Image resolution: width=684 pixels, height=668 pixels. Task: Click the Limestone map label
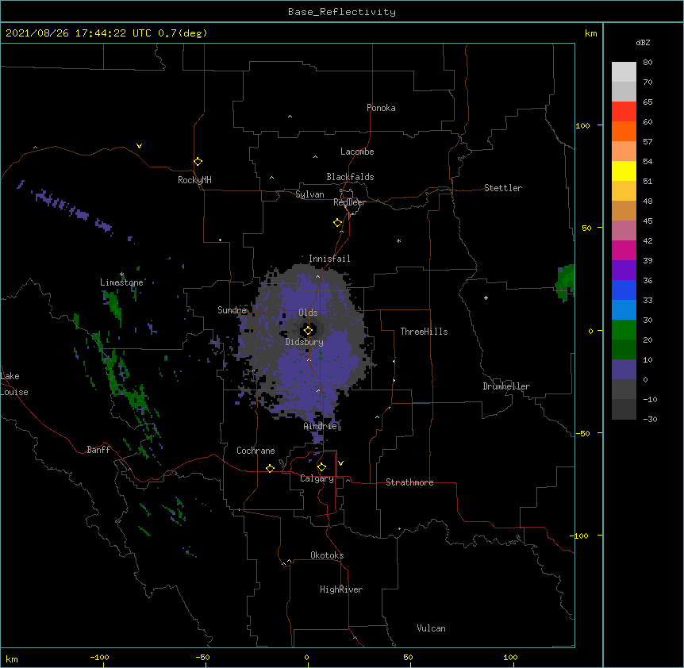point(121,282)
